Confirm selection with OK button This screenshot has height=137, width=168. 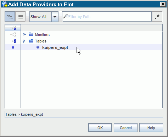[100, 128]
